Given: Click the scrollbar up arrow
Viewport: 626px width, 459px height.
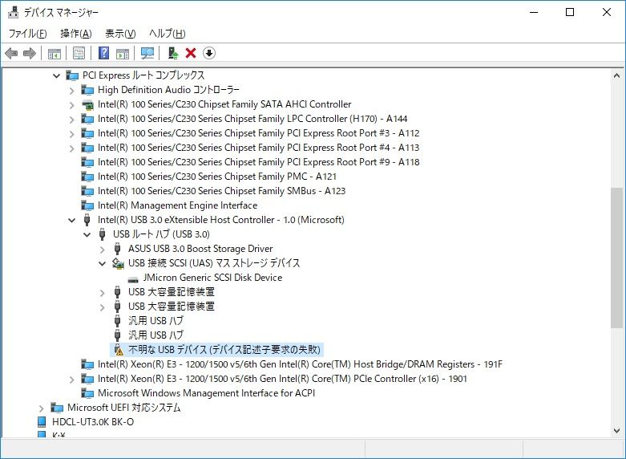Looking at the screenshot, I should [616, 75].
